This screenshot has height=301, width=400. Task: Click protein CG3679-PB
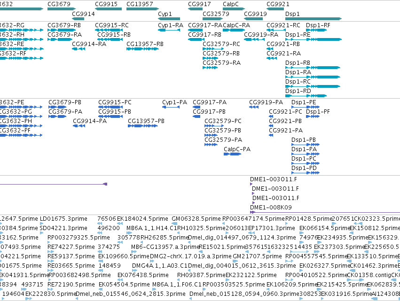[57, 107]
